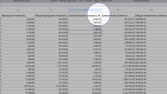The height and width of the screenshot is (94, 167).
Task: Select the cell containing 9 899,90
Action: click(x=85, y=39)
